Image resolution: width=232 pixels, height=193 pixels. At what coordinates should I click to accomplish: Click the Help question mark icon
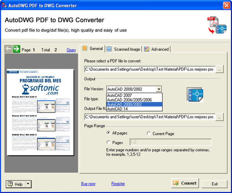[10, 184]
